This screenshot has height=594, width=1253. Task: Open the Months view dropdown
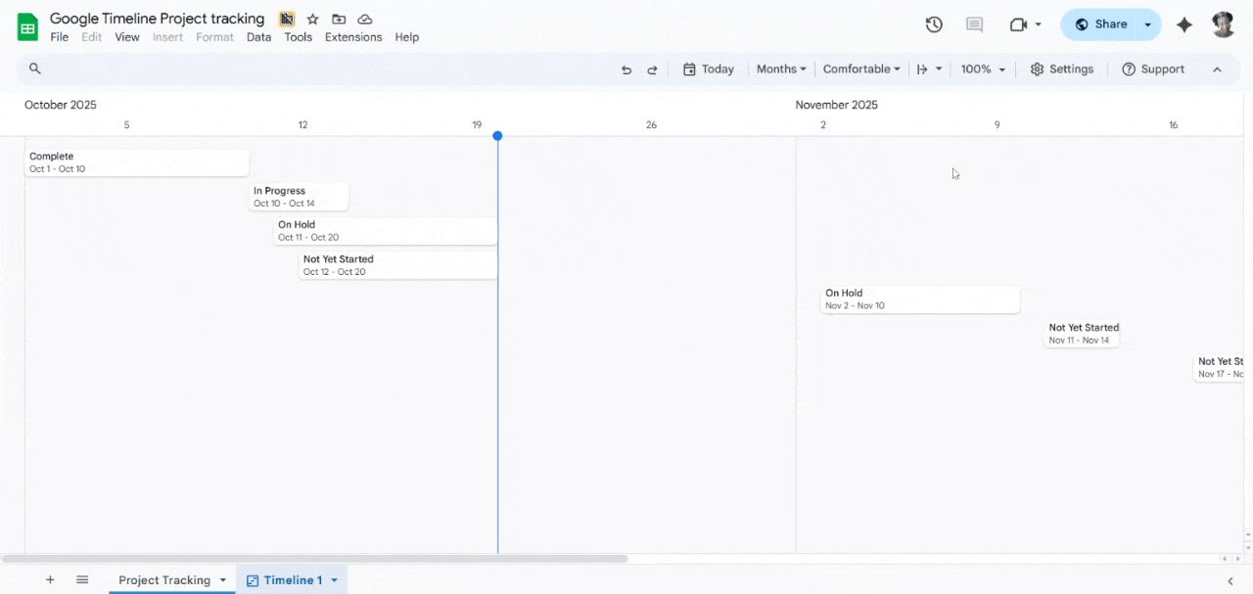(781, 69)
